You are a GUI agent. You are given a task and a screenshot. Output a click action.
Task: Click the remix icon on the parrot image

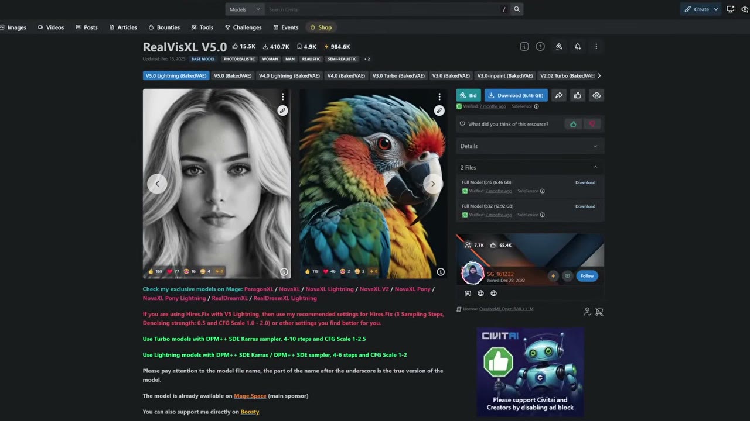[x=439, y=110]
